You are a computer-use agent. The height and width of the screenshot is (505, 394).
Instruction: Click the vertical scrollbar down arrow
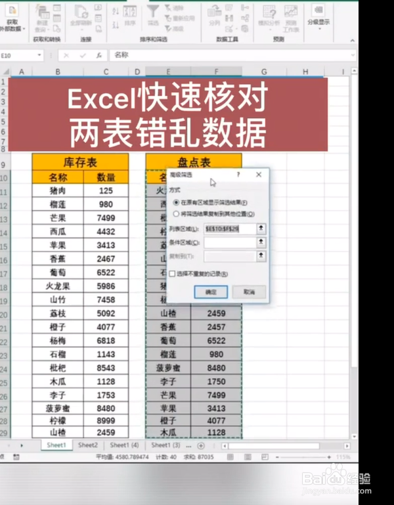click(x=355, y=437)
